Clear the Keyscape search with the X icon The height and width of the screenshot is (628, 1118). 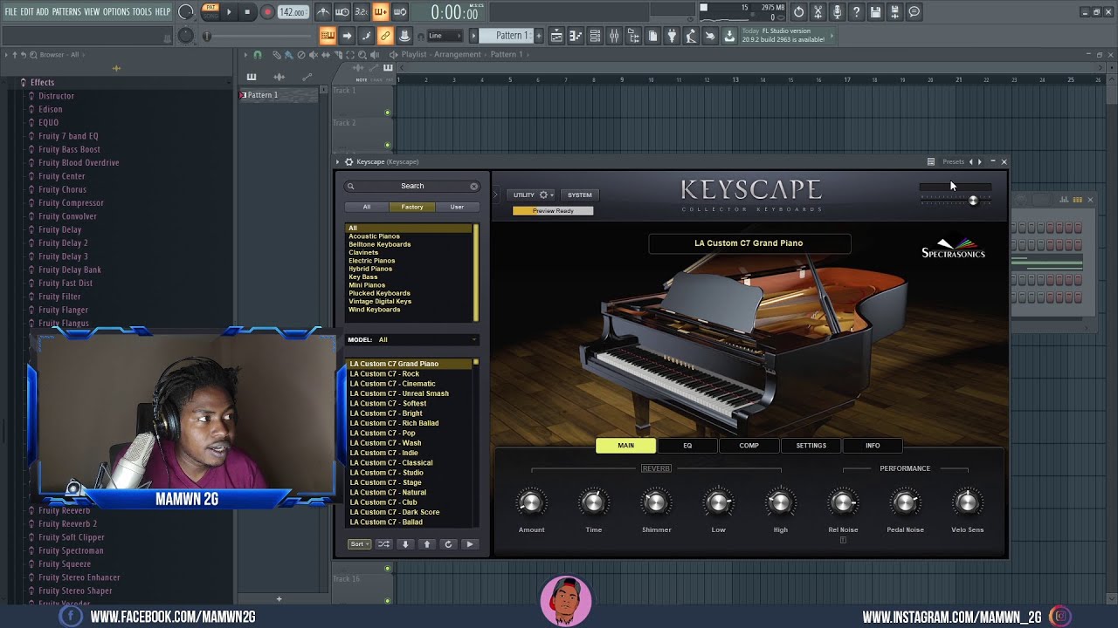[474, 186]
